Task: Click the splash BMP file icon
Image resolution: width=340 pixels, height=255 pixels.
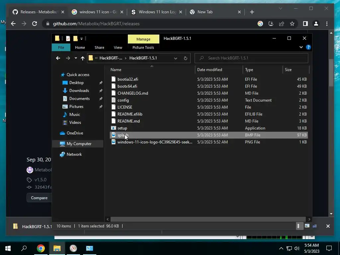Action: tap(114, 135)
